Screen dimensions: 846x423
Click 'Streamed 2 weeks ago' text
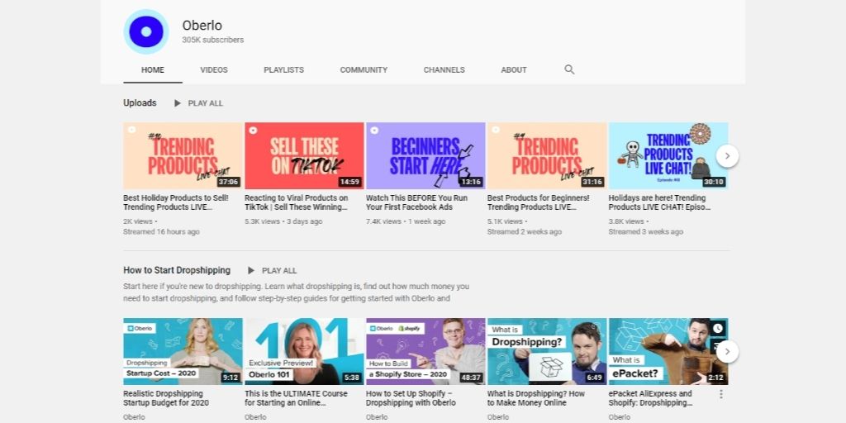coord(525,231)
